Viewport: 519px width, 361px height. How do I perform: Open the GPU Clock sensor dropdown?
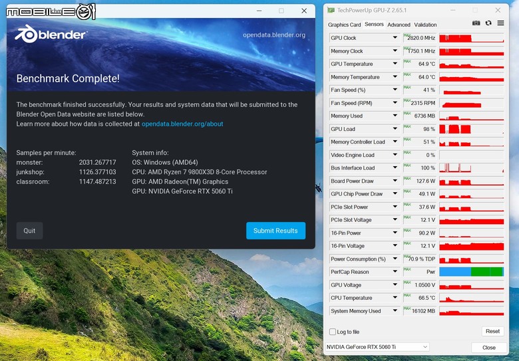coord(395,38)
